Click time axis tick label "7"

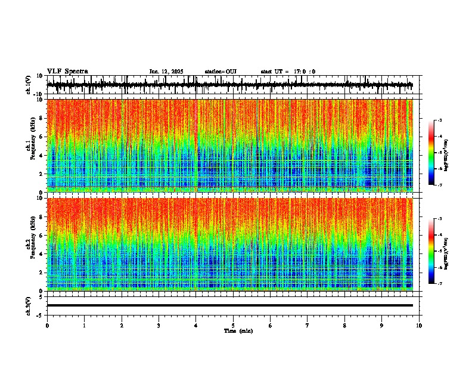pos(308,326)
